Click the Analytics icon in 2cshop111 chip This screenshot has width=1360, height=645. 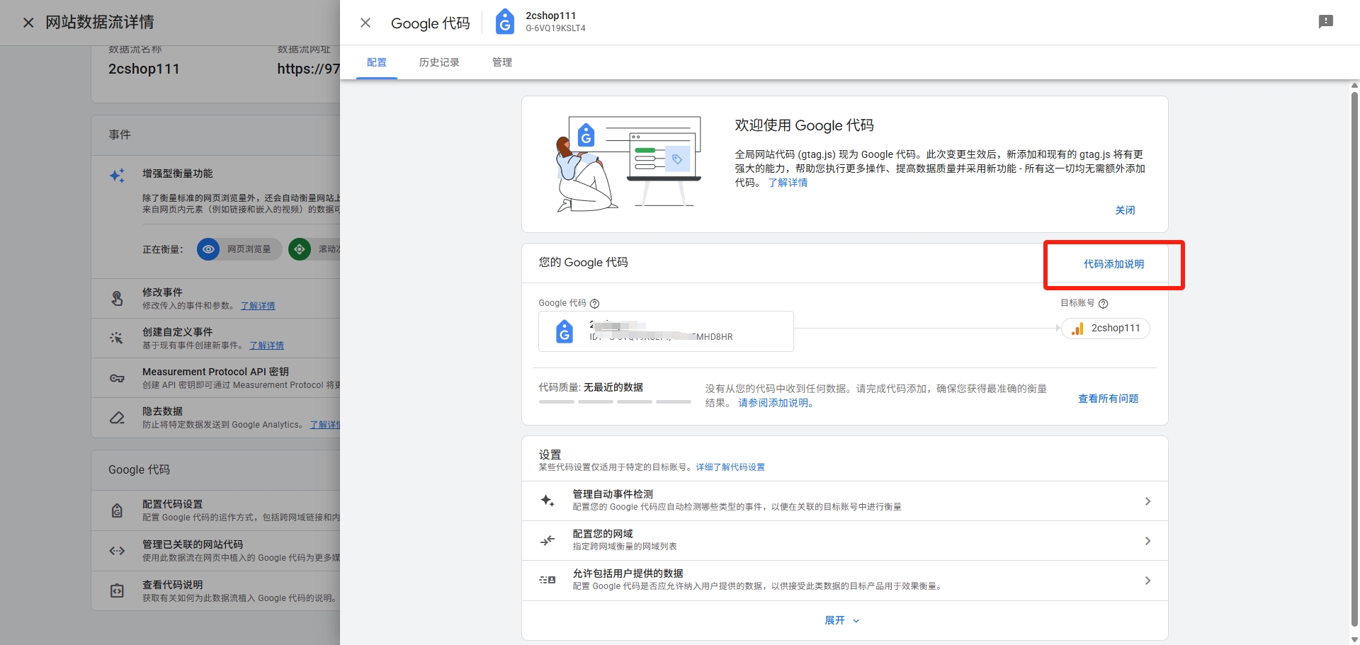tap(1077, 329)
